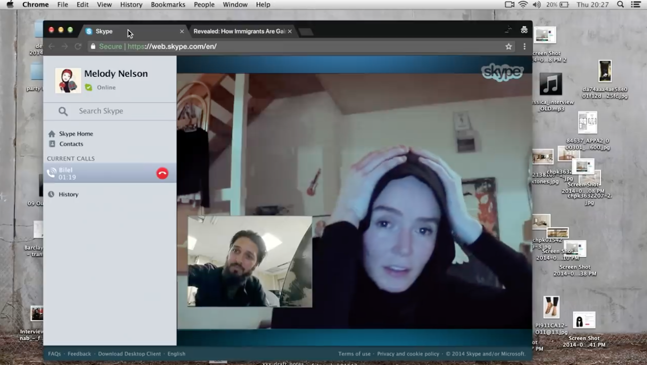Open a new browser tab
The height and width of the screenshot is (365, 647).
point(305,32)
